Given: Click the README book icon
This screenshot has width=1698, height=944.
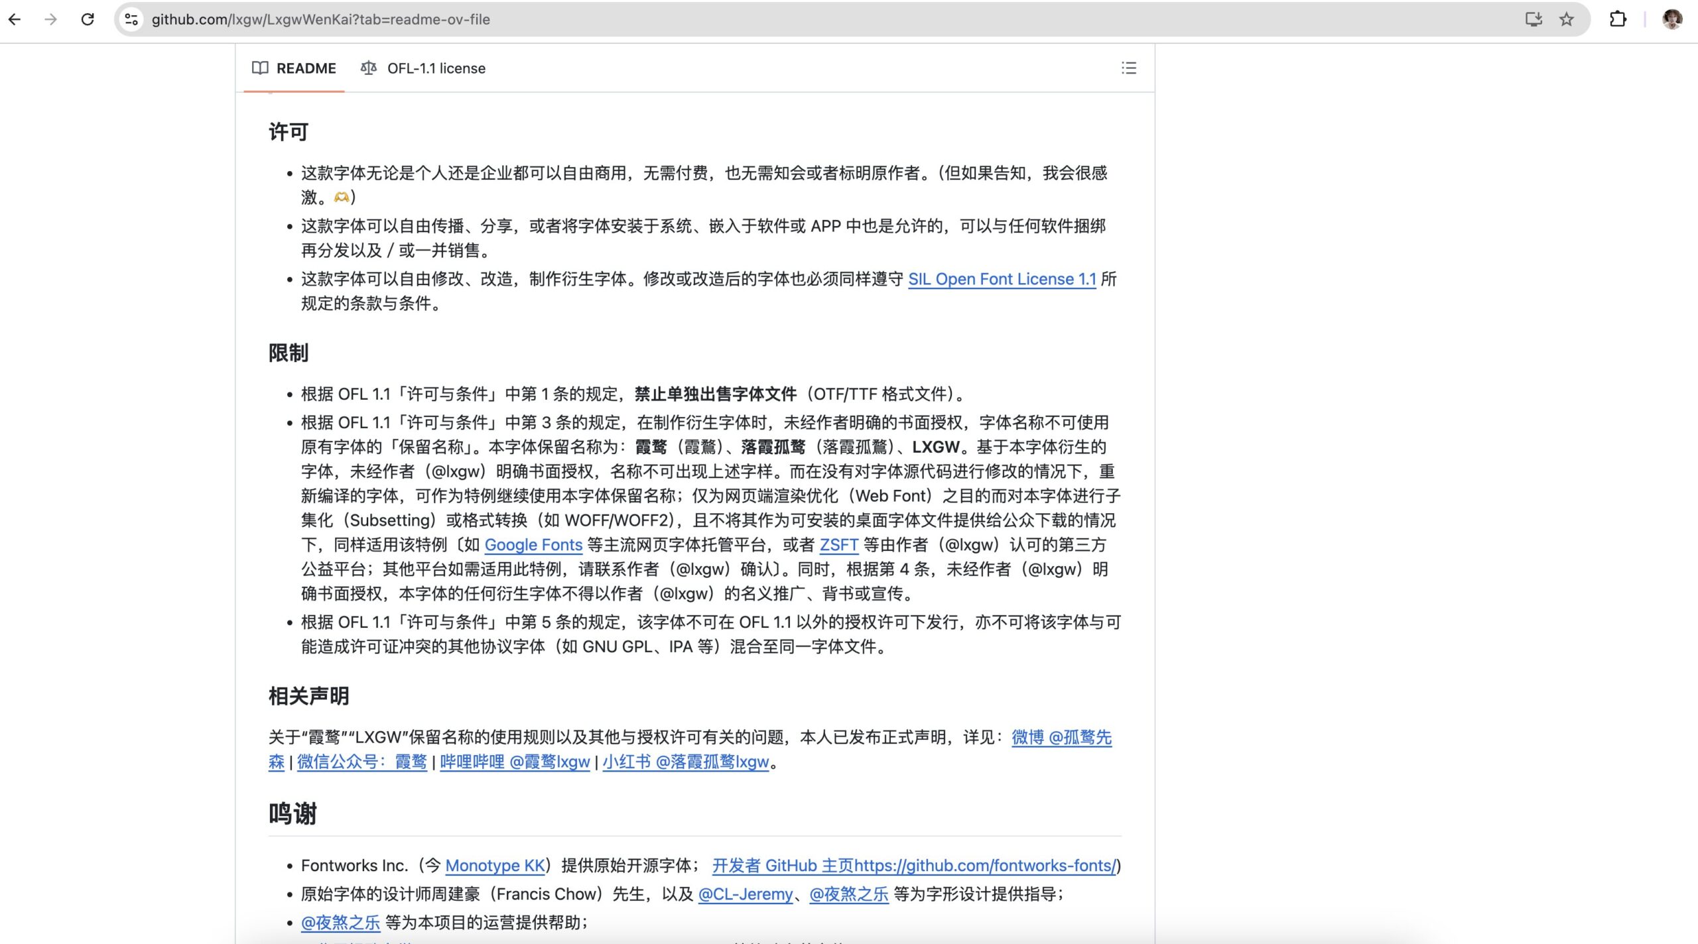Looking at the screenshot, I should [260, 68].
